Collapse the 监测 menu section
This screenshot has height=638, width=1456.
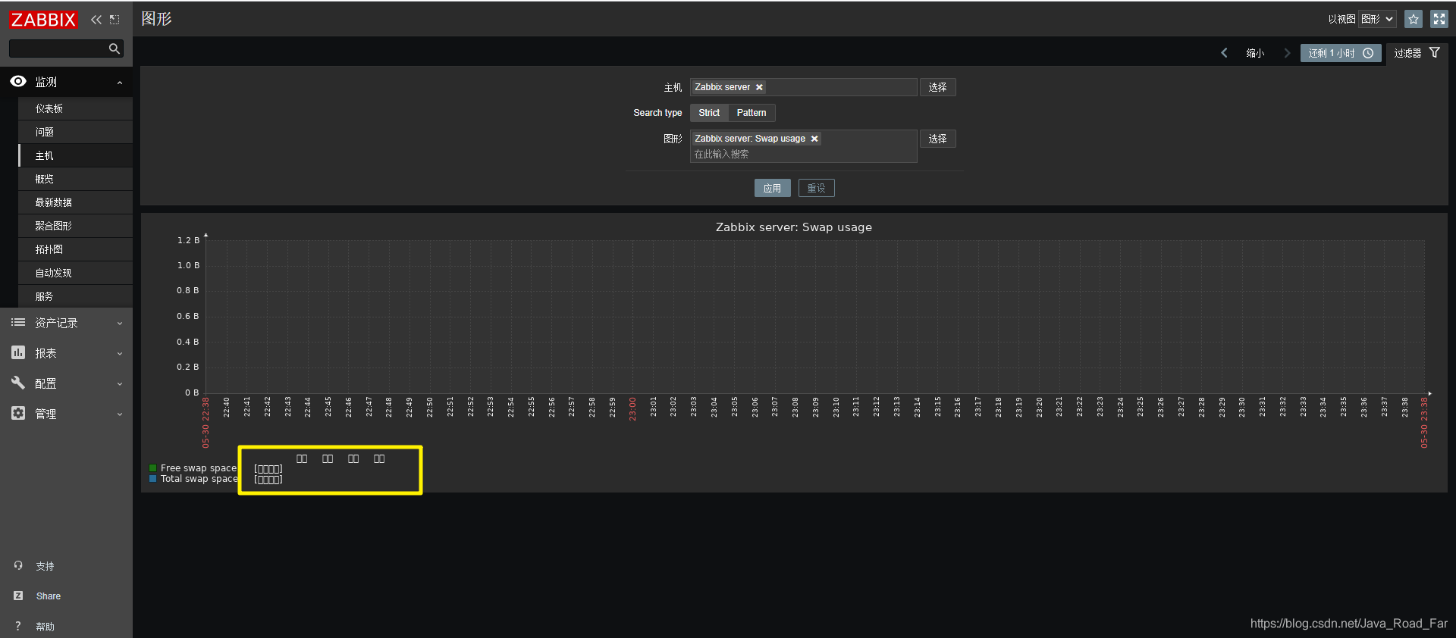coord(120,83)
